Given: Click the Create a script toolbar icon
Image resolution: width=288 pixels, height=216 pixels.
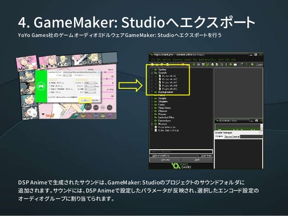Looking at the screenshot, I should [x=212, y=64].
